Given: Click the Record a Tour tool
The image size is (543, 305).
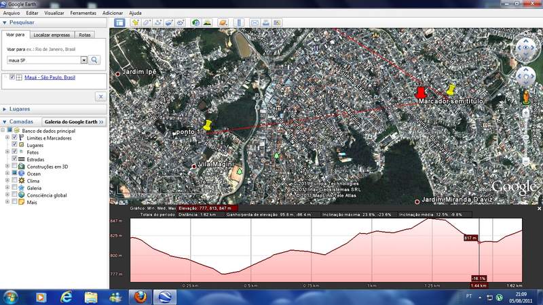Looking at the screenshot, I should pos(181,23).
